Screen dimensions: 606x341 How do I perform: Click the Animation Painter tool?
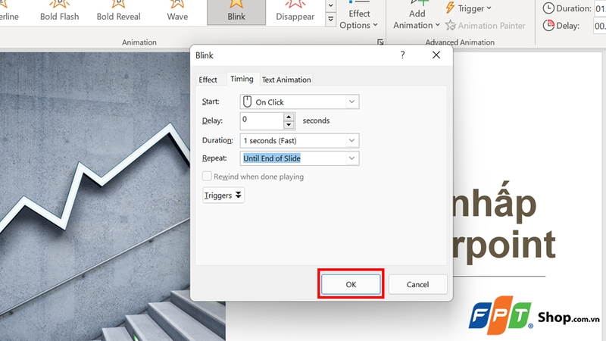click(486, 26)
